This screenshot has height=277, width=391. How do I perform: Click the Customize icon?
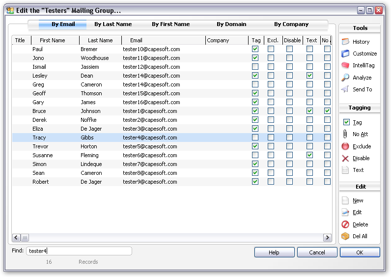(346, 54)
